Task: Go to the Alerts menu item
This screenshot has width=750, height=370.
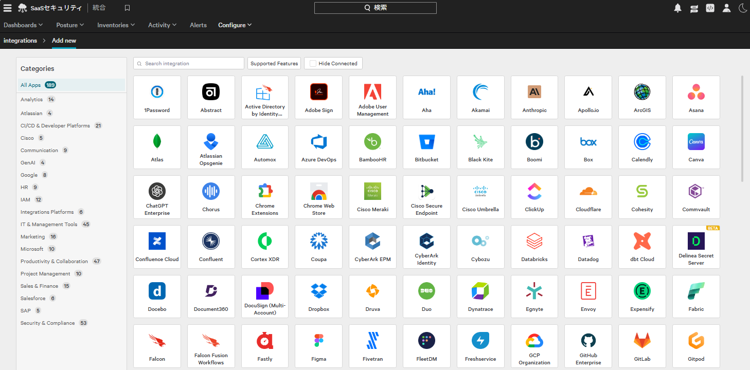Action: (198, 25)
